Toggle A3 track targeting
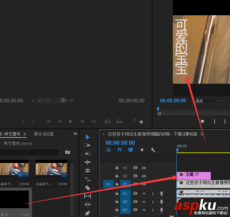 (x=125, y=210)
